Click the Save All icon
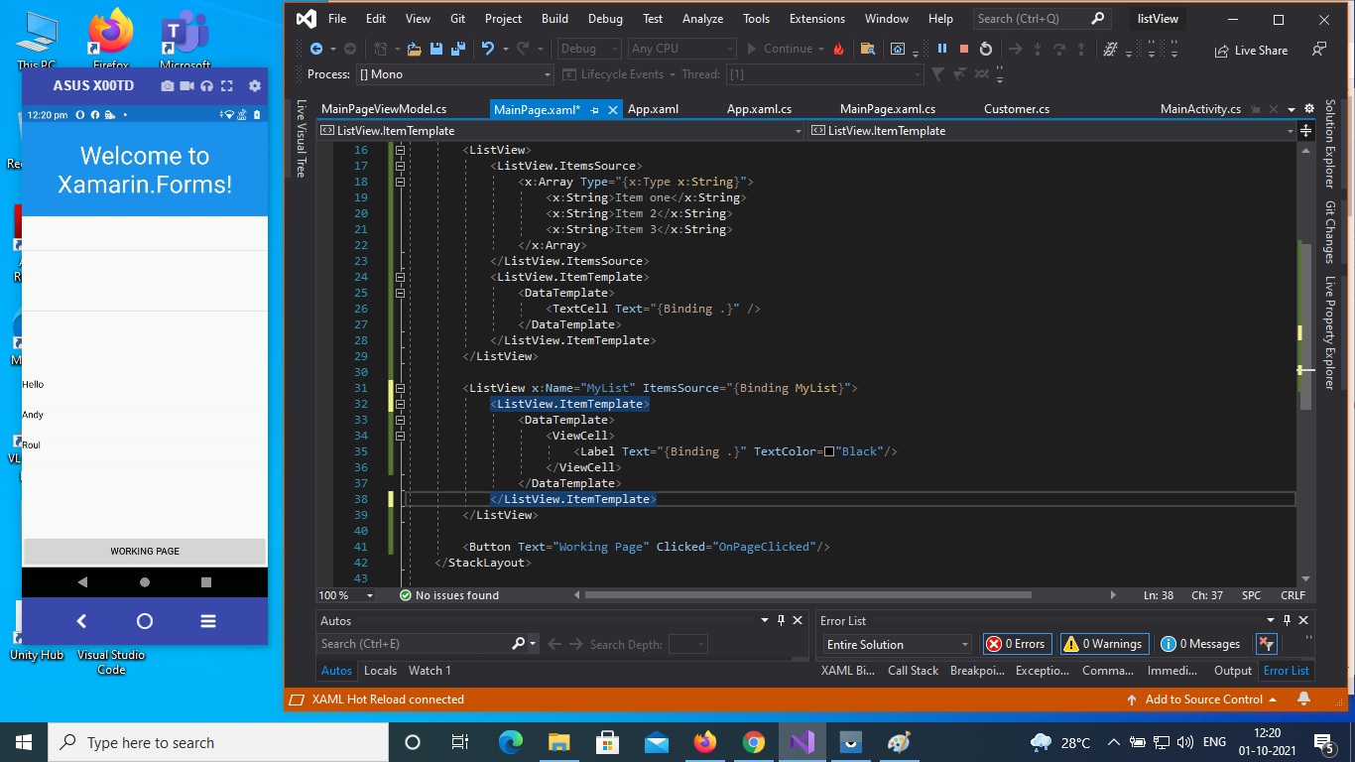1355x762 pixels. tap(458, 49)
